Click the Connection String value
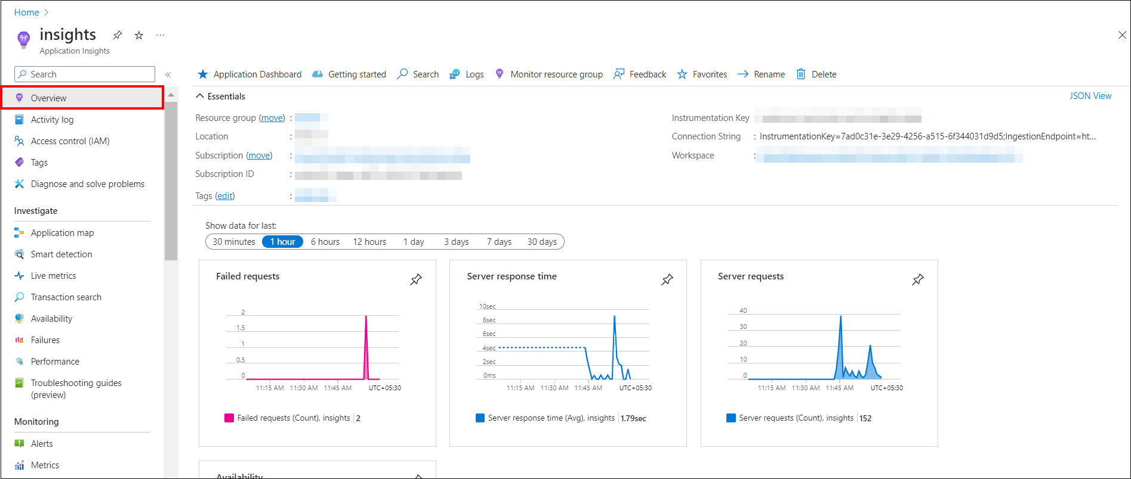Viewport: 1131px width, 479px height. coord(927,136)
